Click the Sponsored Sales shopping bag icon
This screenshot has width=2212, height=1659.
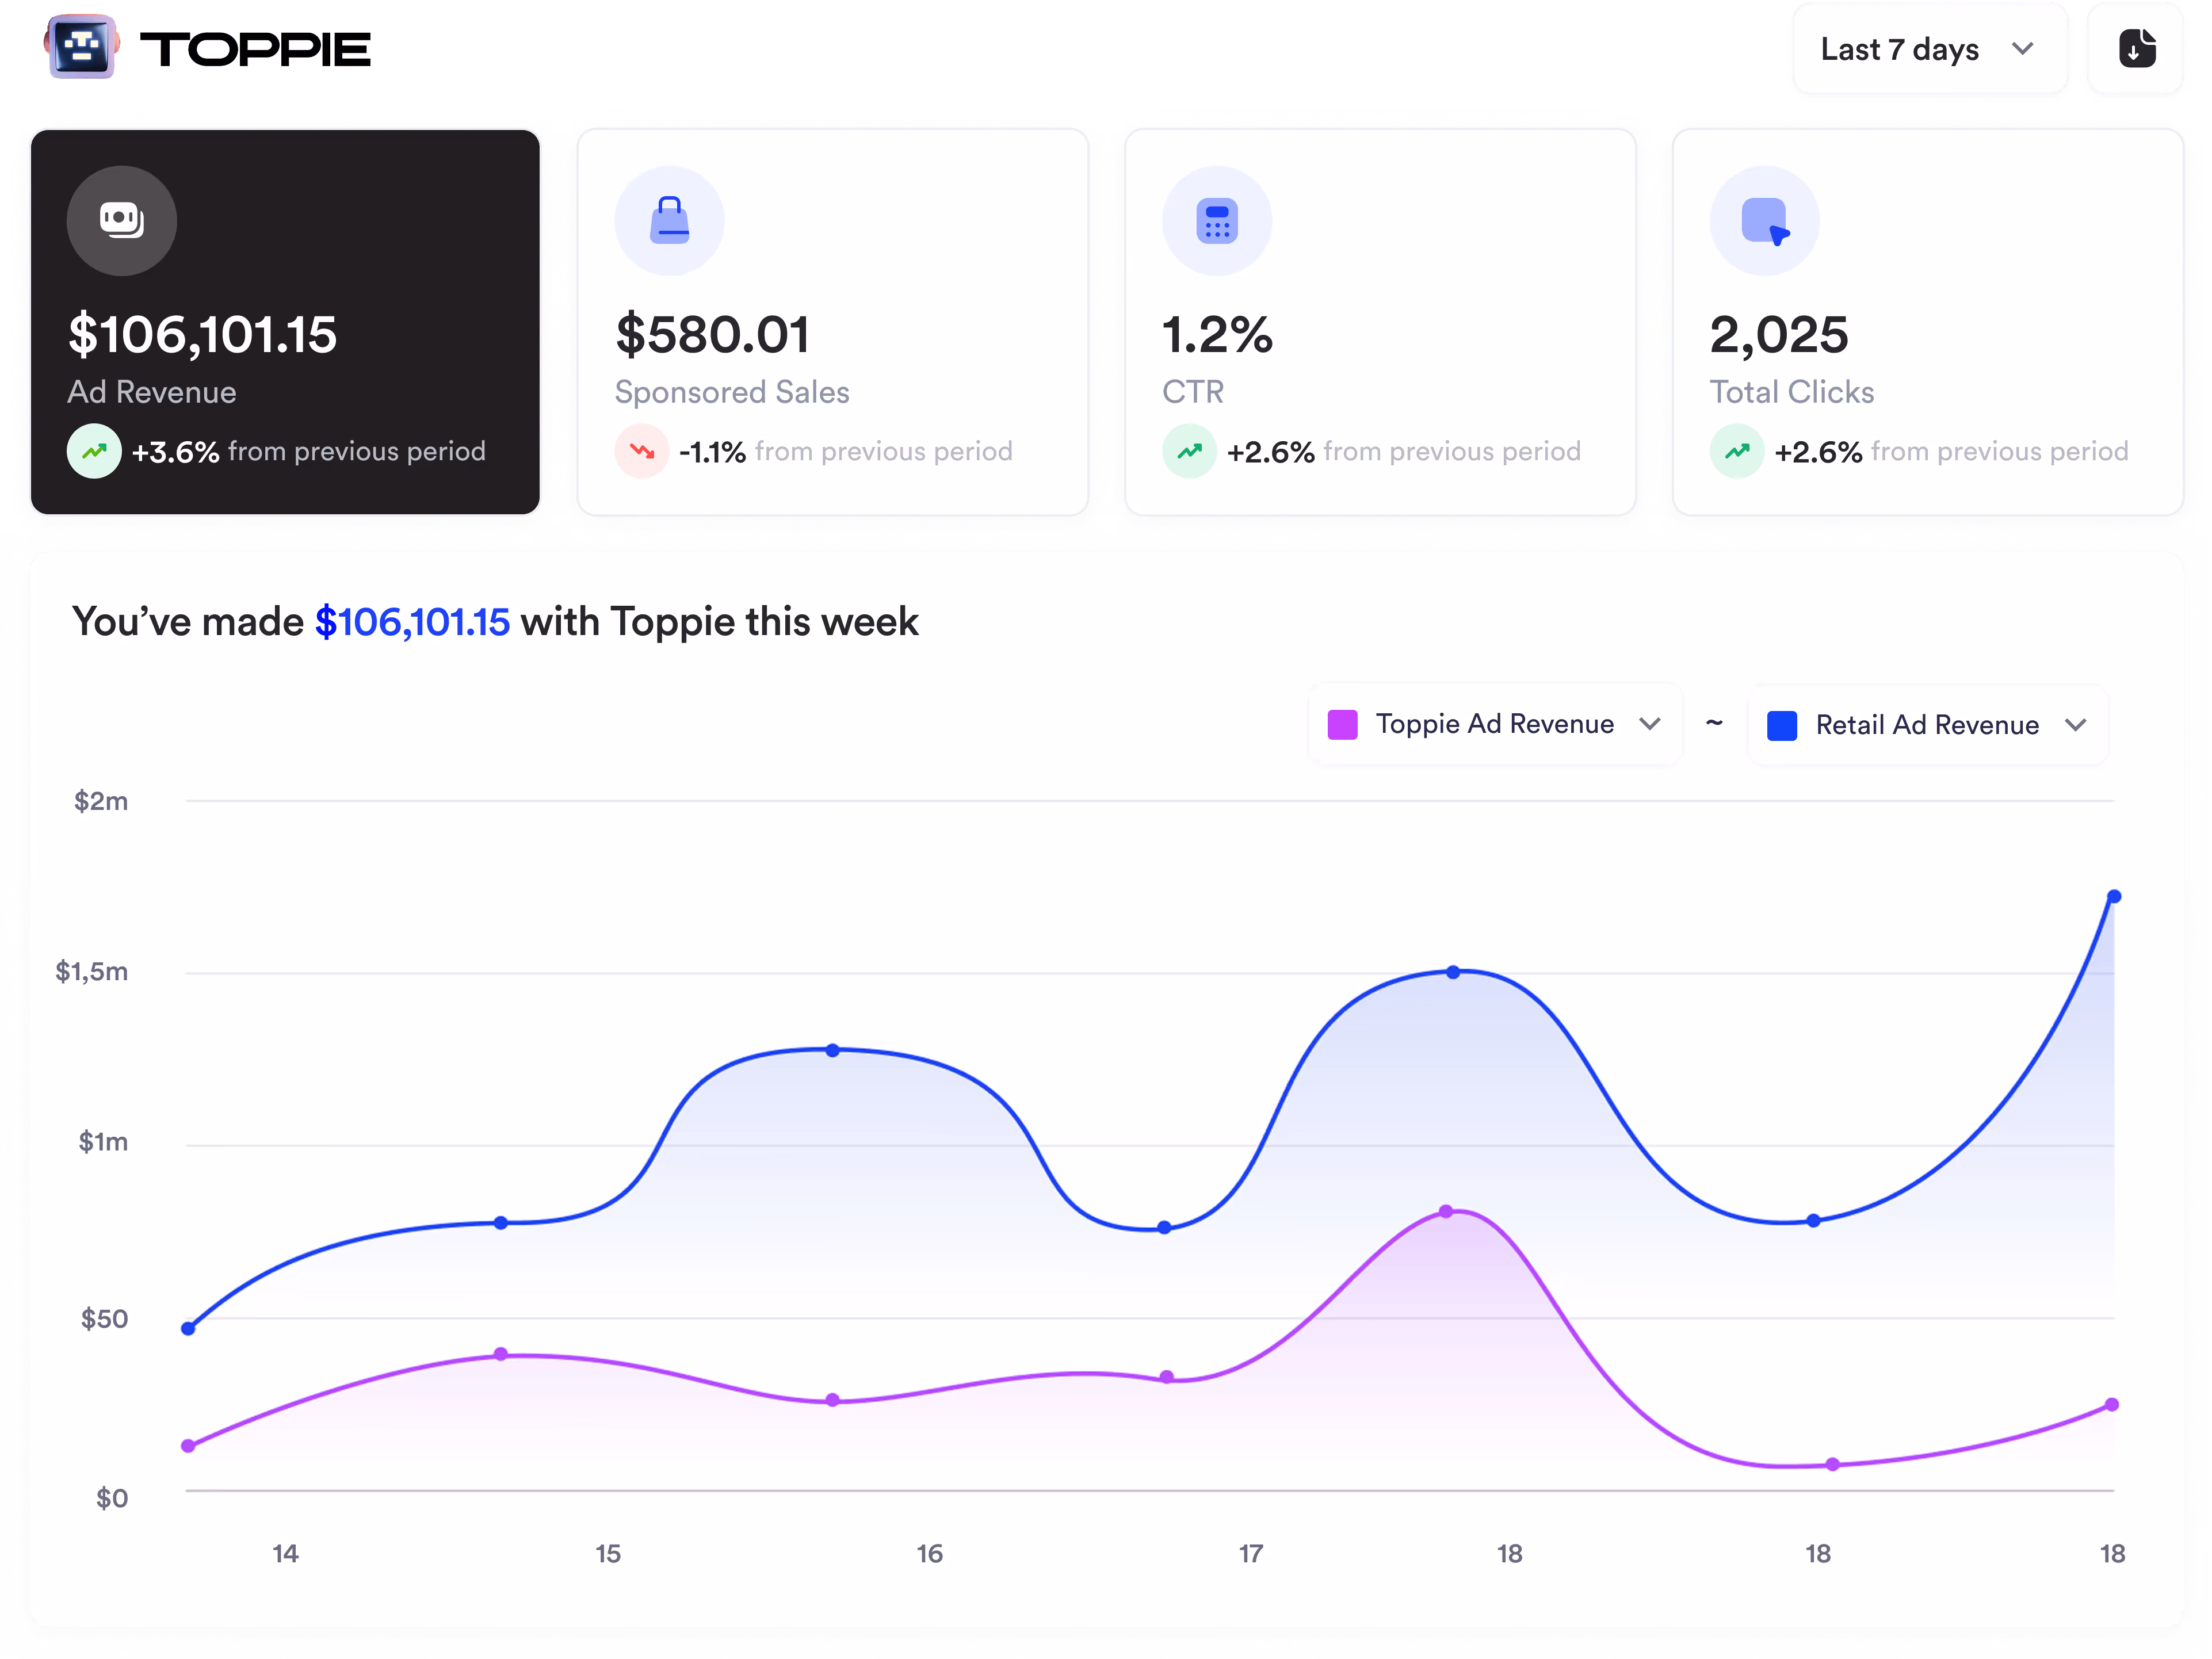pyautogui.click(x=669, y=221)
